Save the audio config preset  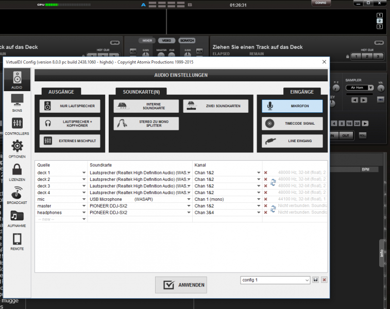point(316,280)
